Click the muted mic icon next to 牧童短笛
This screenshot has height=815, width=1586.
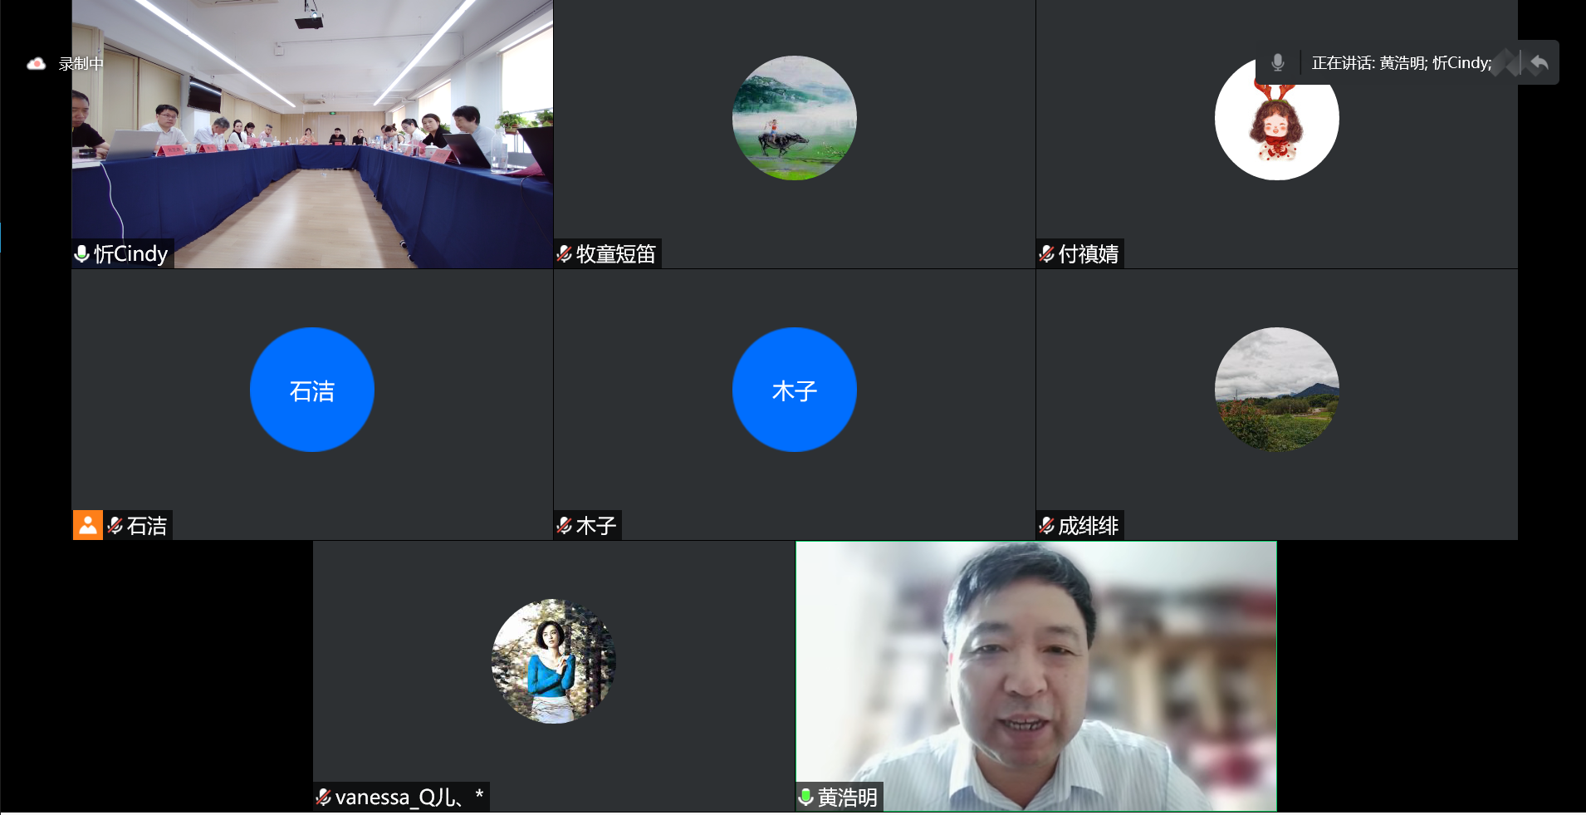pyautogui.click(x=565, y=254)
